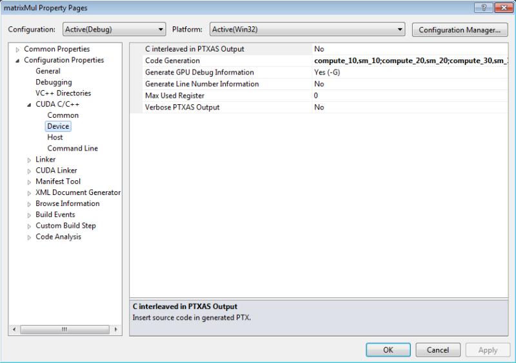Select XML Document Generator in the tree
Image resolution: width=516 pixels, height=363 pixels.
click(78, 192)
